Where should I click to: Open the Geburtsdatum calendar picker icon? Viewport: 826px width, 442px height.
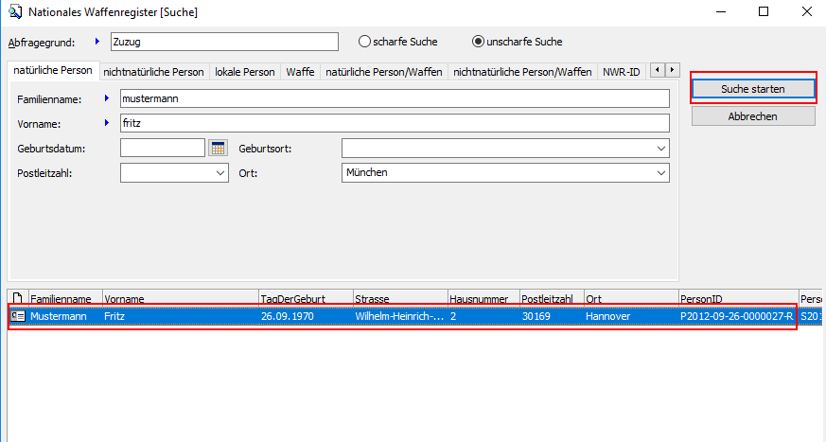coord(219,148)
